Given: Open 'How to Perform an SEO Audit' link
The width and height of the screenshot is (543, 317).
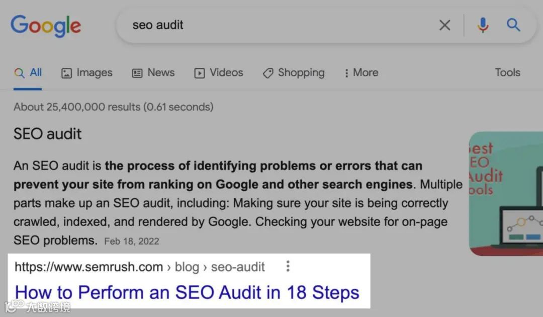Looking at the screenshot, I should 187,292.
